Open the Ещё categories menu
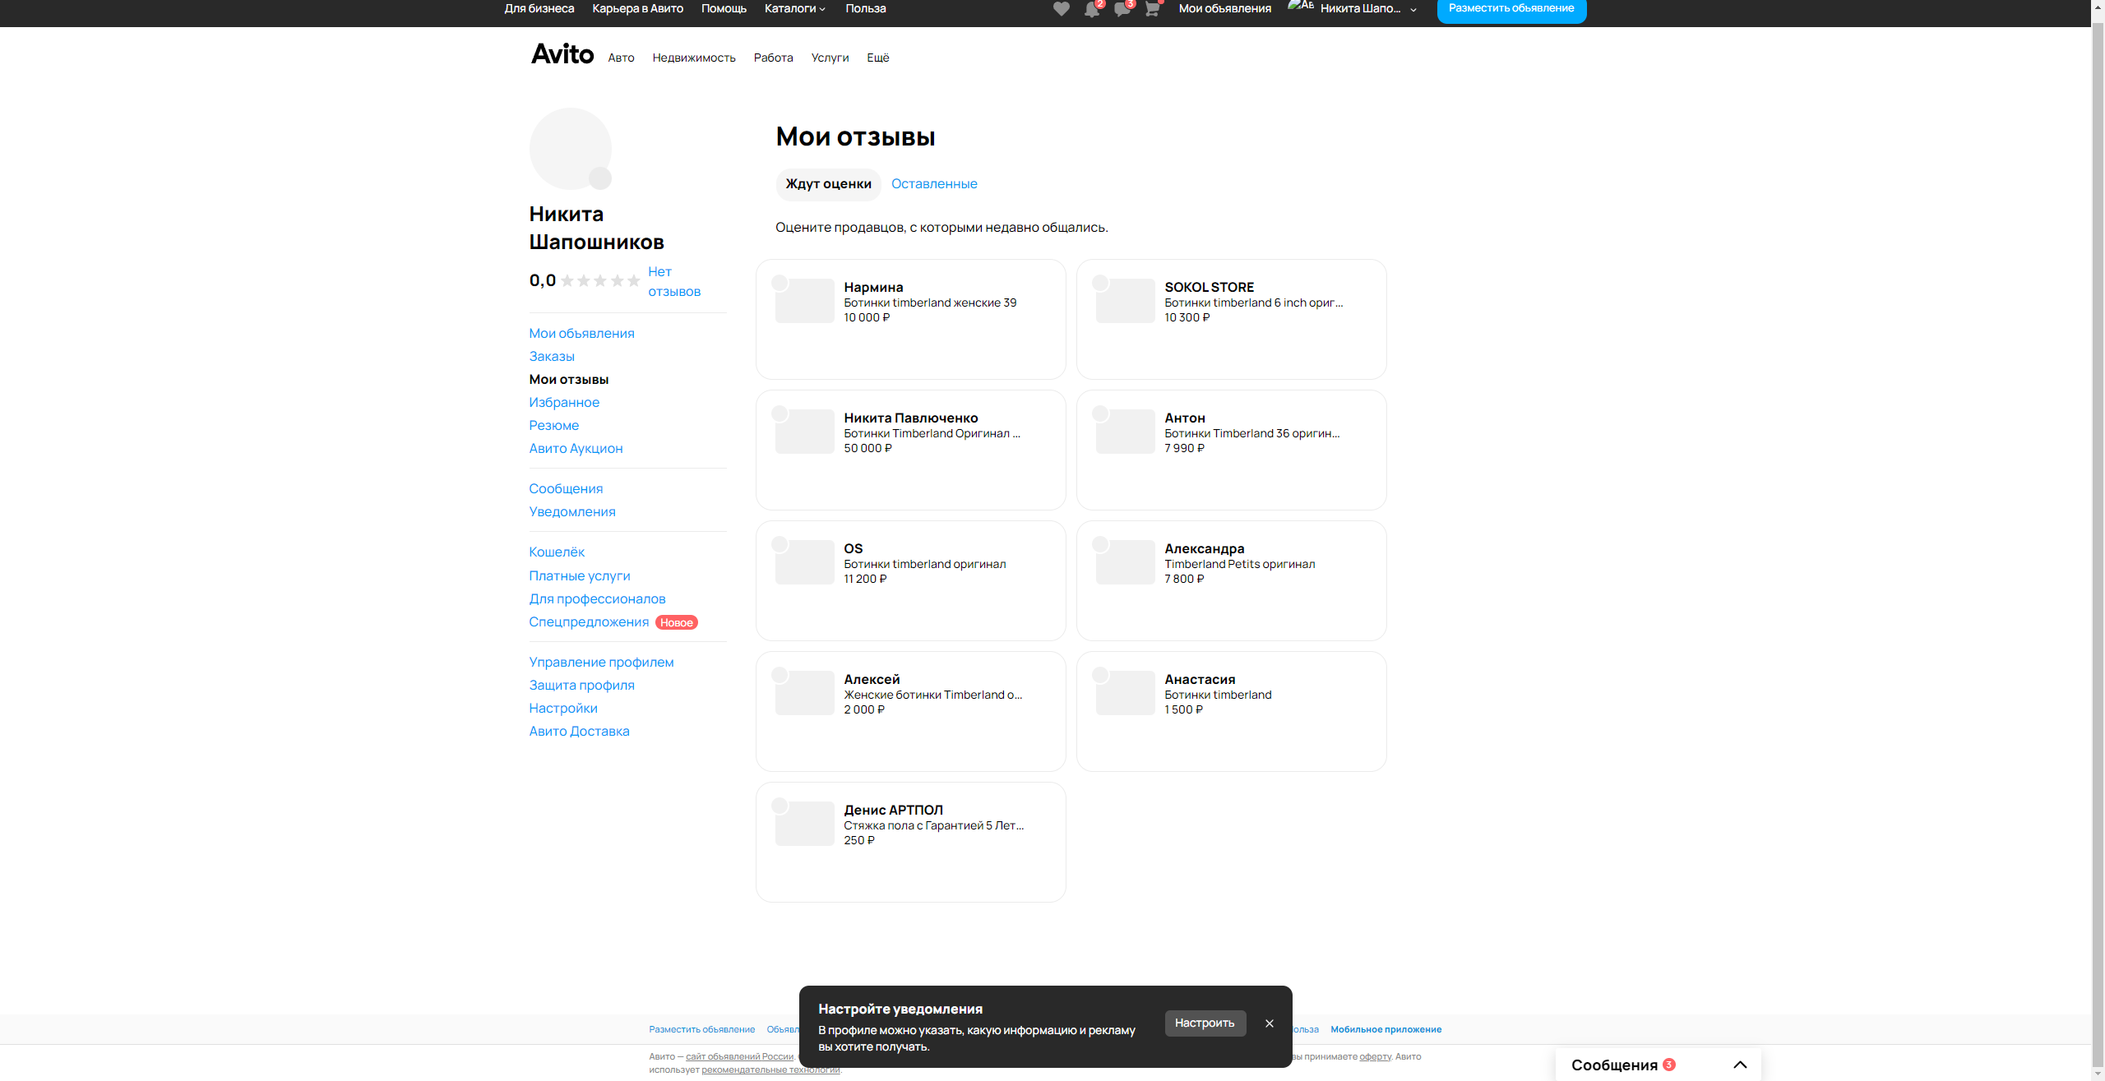Screen dimensions: 2105x1081 point(877,58)
